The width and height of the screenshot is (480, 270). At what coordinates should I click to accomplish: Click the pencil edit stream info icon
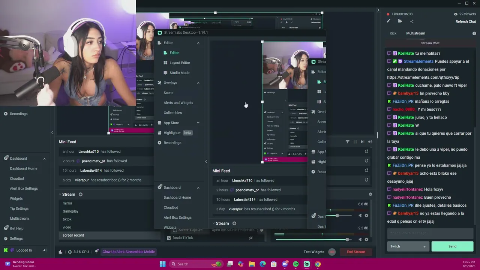388,21
